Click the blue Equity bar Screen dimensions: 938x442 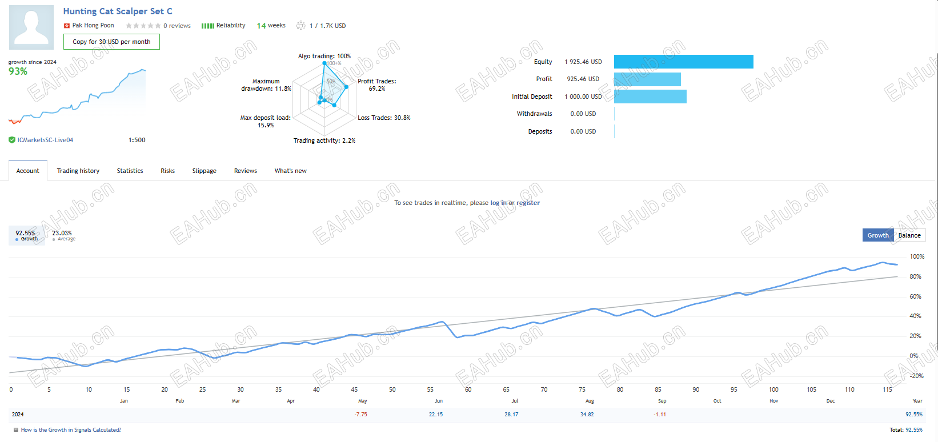tap(684, 62)
